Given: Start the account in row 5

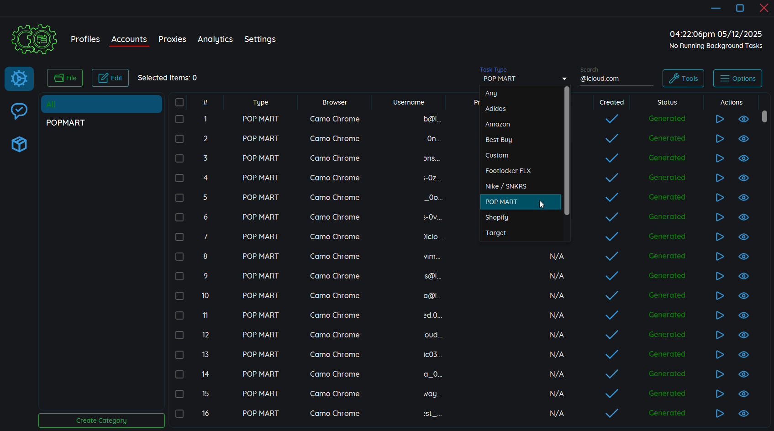Looking at the screenshot, I should [x=720, y=198].
